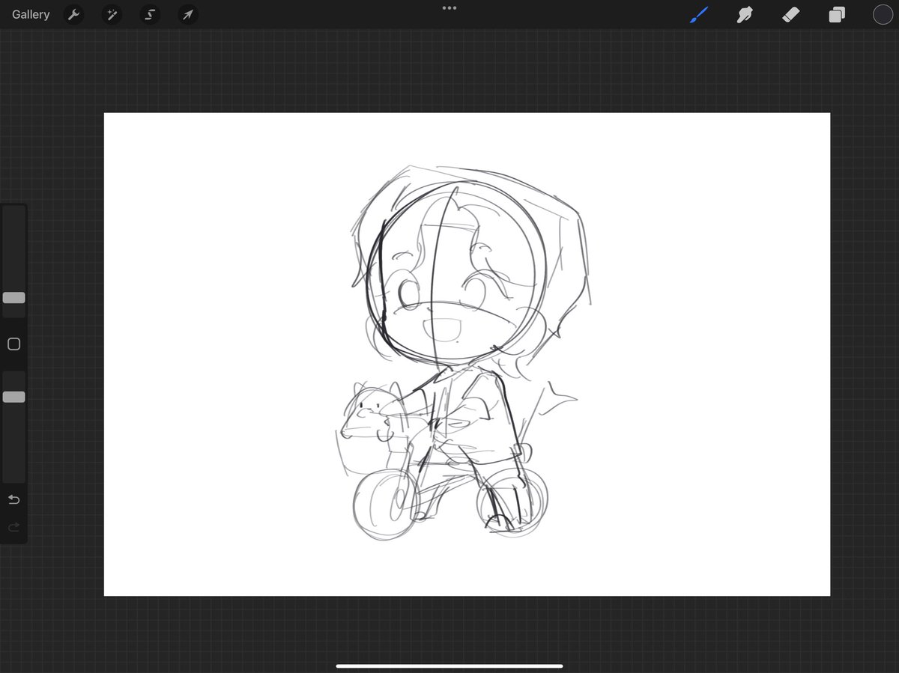899x673 pixels.
Task: Open the color picker circle
Action: click(x=883, y=14)
